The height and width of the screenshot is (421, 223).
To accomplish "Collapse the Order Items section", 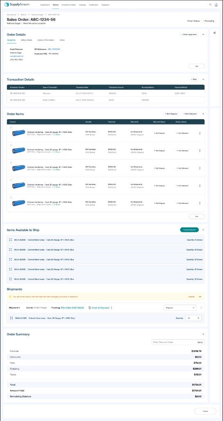I will (x=203, y=114).
